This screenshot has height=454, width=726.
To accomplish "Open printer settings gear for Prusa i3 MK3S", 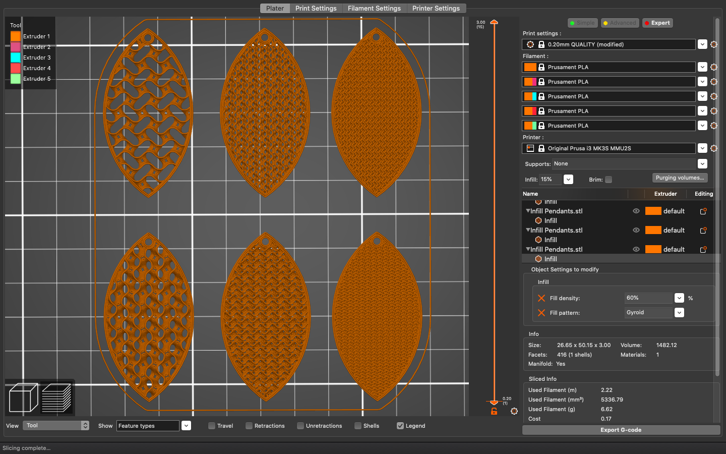I will (x=714, y=148).
